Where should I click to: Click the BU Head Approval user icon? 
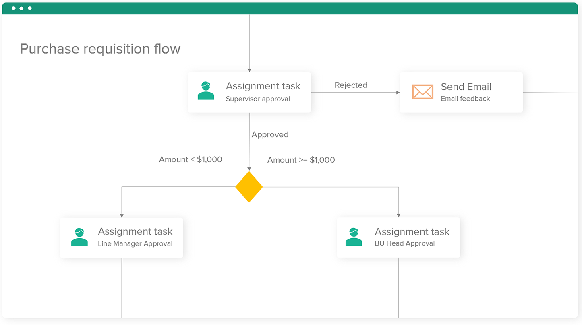(354, 237)
